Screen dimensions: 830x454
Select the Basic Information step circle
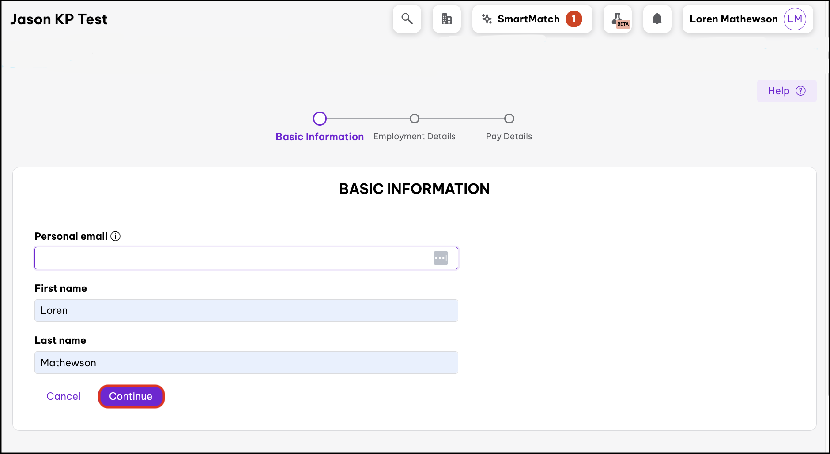pyautogui.click(x=320, y=119)
